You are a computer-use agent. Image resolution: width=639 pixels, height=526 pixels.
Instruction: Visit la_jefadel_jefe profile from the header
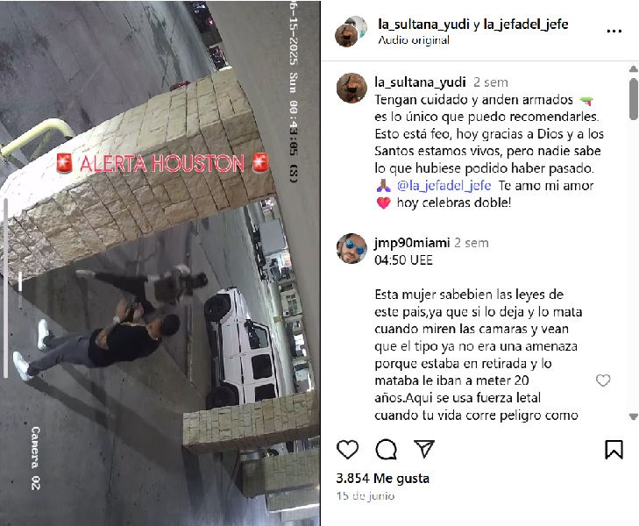pyautogui.click(x=526, y=24)
